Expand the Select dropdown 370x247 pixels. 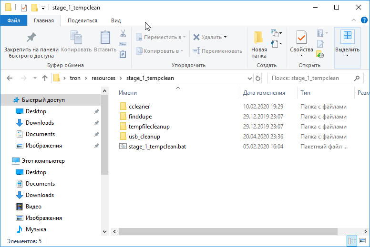(x=347, y=56)
